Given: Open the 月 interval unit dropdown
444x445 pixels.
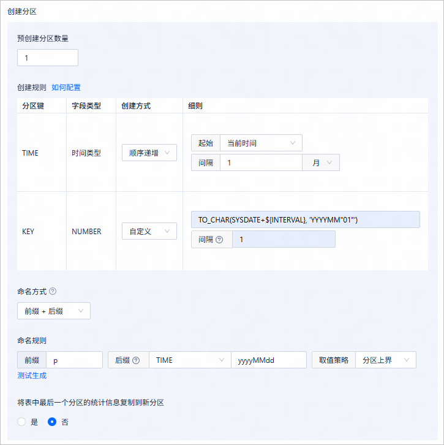Looking at the screenshot, I should [321, 162].
